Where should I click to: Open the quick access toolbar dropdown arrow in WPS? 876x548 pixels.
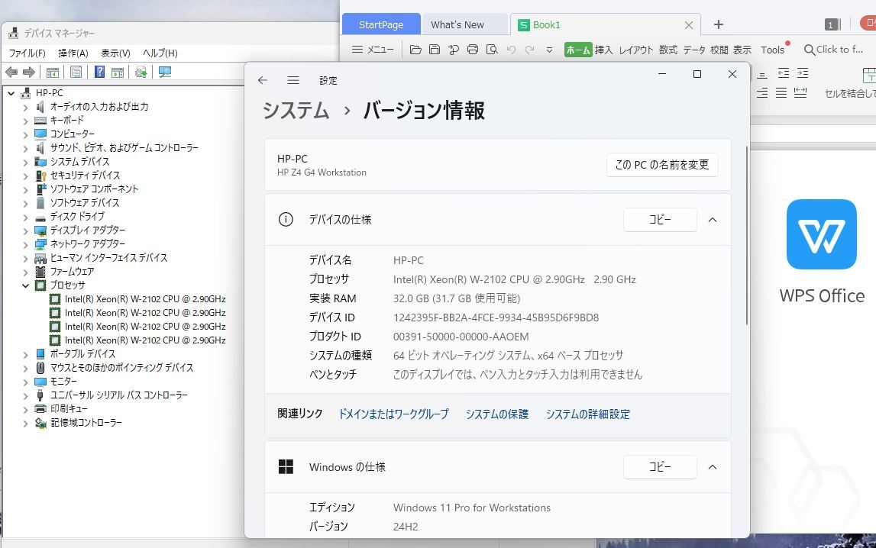(x=549, y=50)
